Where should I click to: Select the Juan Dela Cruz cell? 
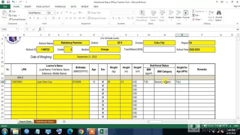click(54, 82)
